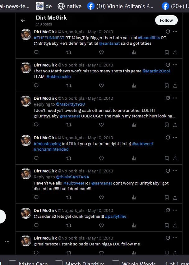Open three-dot menu on @vandena2 tweet
Screen dimensions: 189x265
tap(175, 210)
